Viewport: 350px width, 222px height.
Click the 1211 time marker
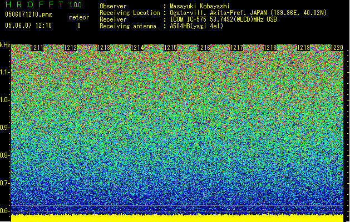pyautogui.click(x=37, y=48)
